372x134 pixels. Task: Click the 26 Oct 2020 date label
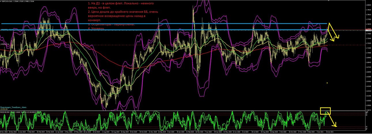coord(293,132)
